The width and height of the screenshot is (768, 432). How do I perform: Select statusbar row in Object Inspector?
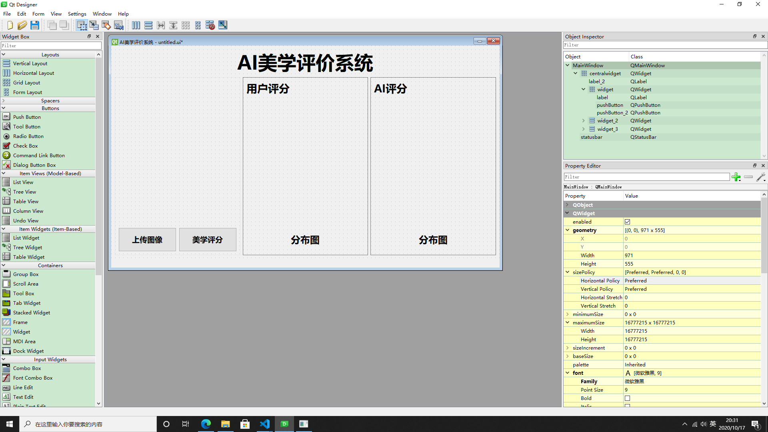662,137
